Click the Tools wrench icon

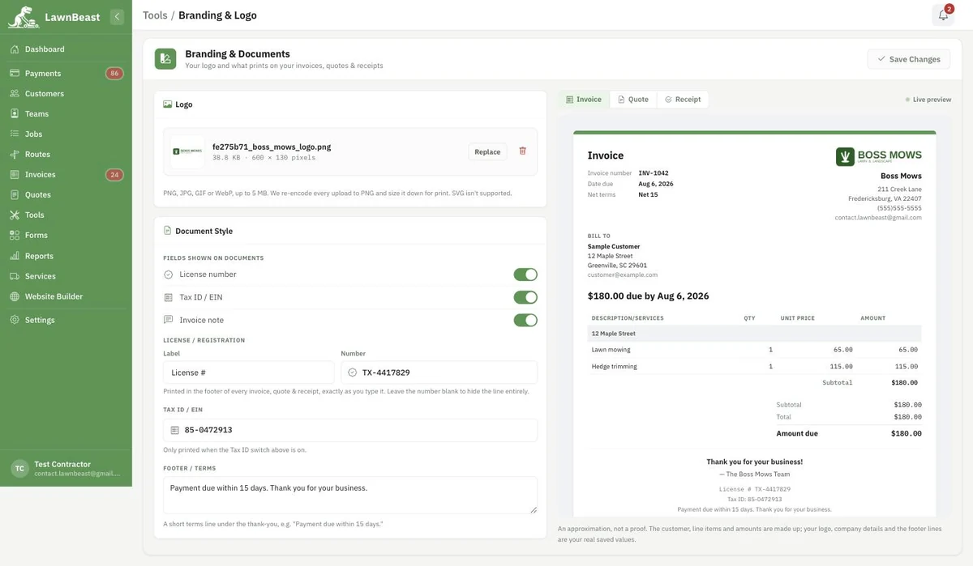[x=15, y=215]
